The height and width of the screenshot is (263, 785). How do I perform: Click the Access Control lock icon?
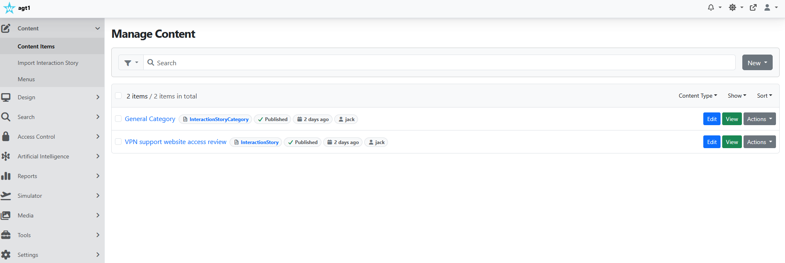point(6,136)
